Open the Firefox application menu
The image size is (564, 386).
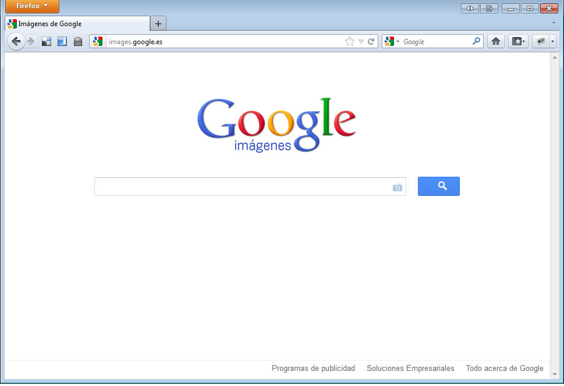click(32, 6)
